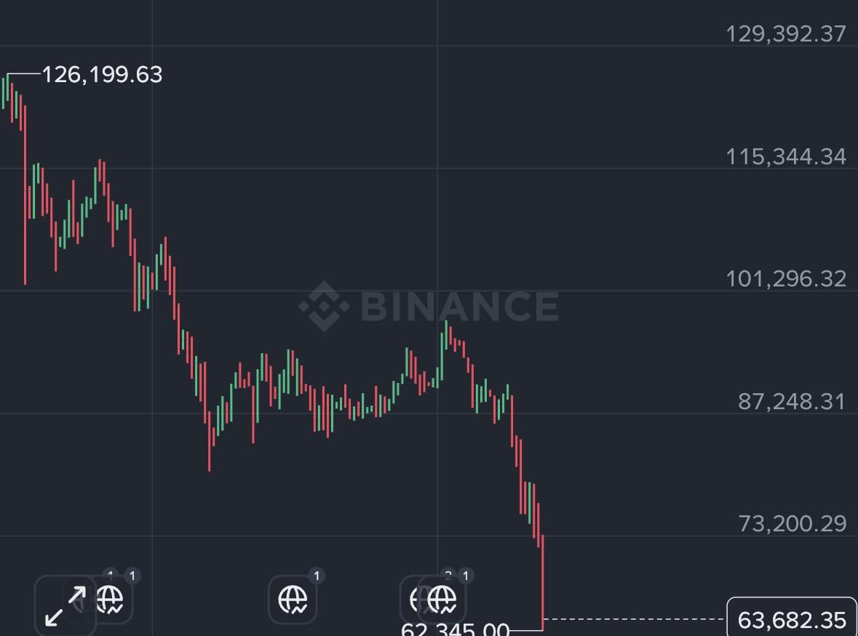
Task: Click the BINANCE watermark text
Action: point(459,306)
